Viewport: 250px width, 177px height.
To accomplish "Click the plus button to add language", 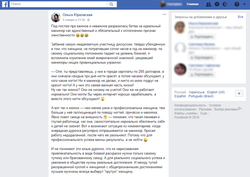I will click(x=239, y=93).
